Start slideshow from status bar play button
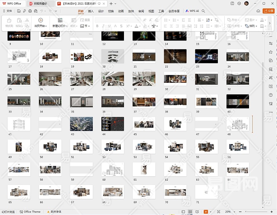Image resolution: width=277 pixels, height=215 pixels. coord(206,212)
